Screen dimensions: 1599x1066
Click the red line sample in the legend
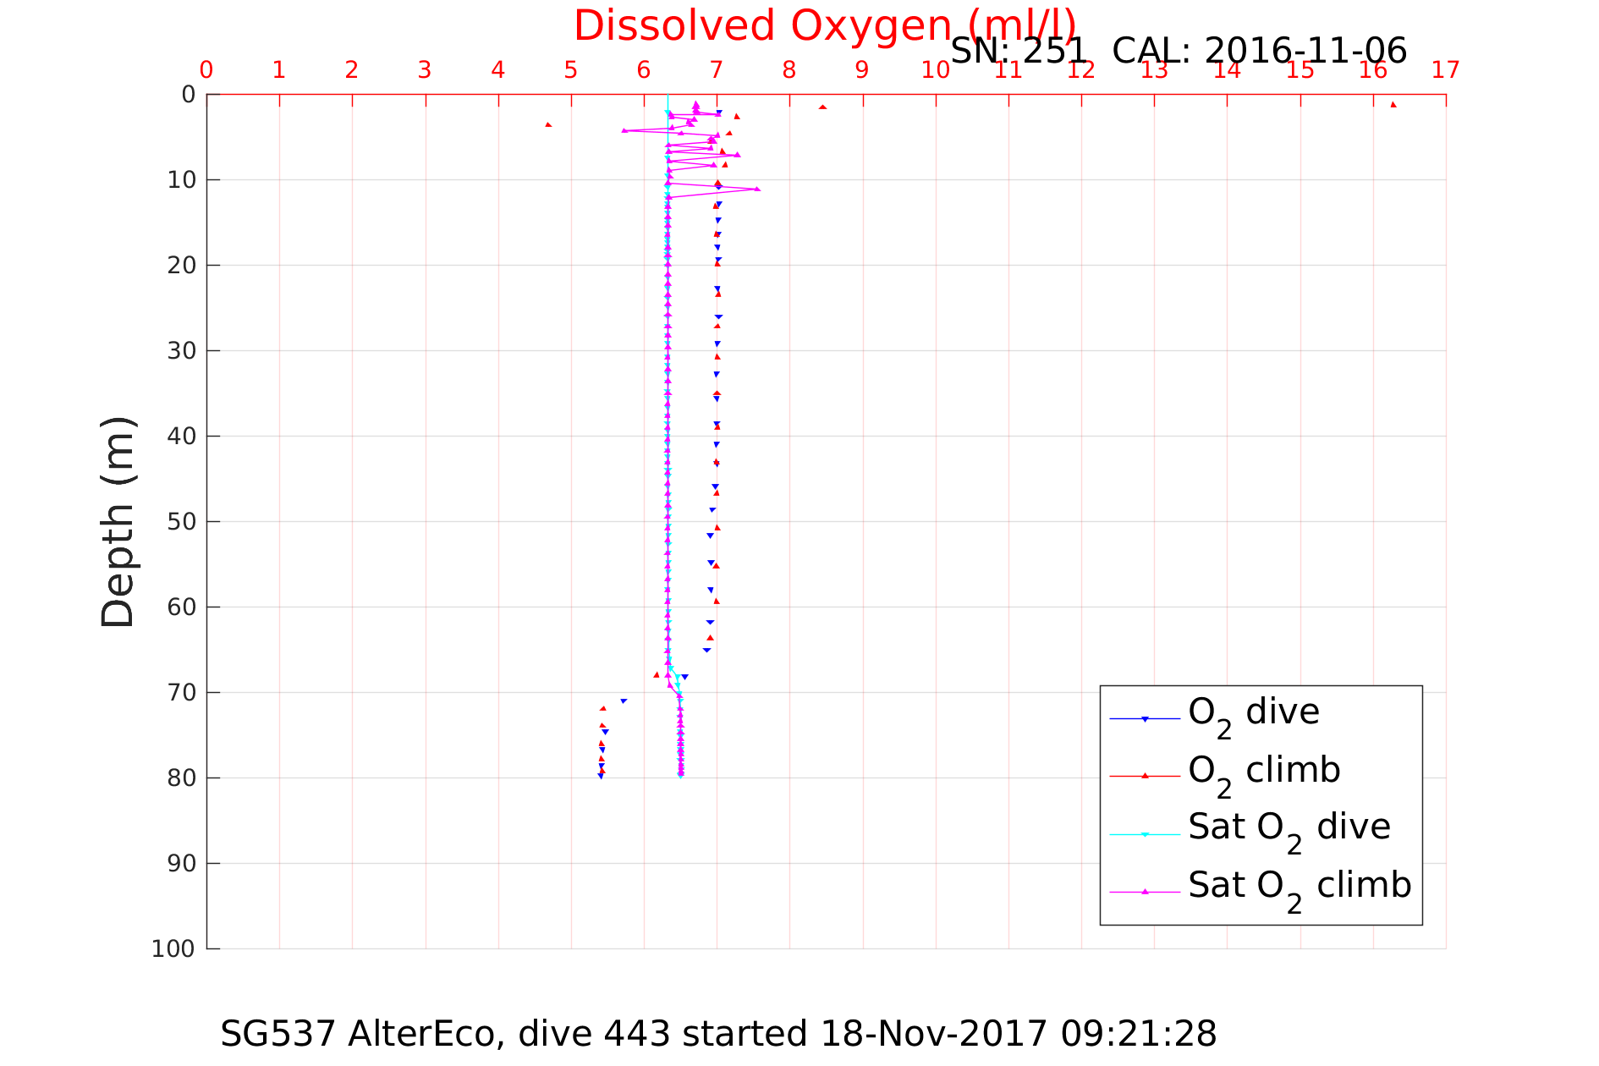[x=1145, y=776]
